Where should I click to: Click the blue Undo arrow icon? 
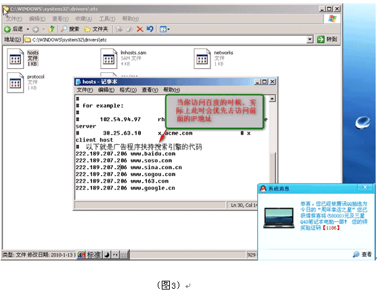(150, 29)
